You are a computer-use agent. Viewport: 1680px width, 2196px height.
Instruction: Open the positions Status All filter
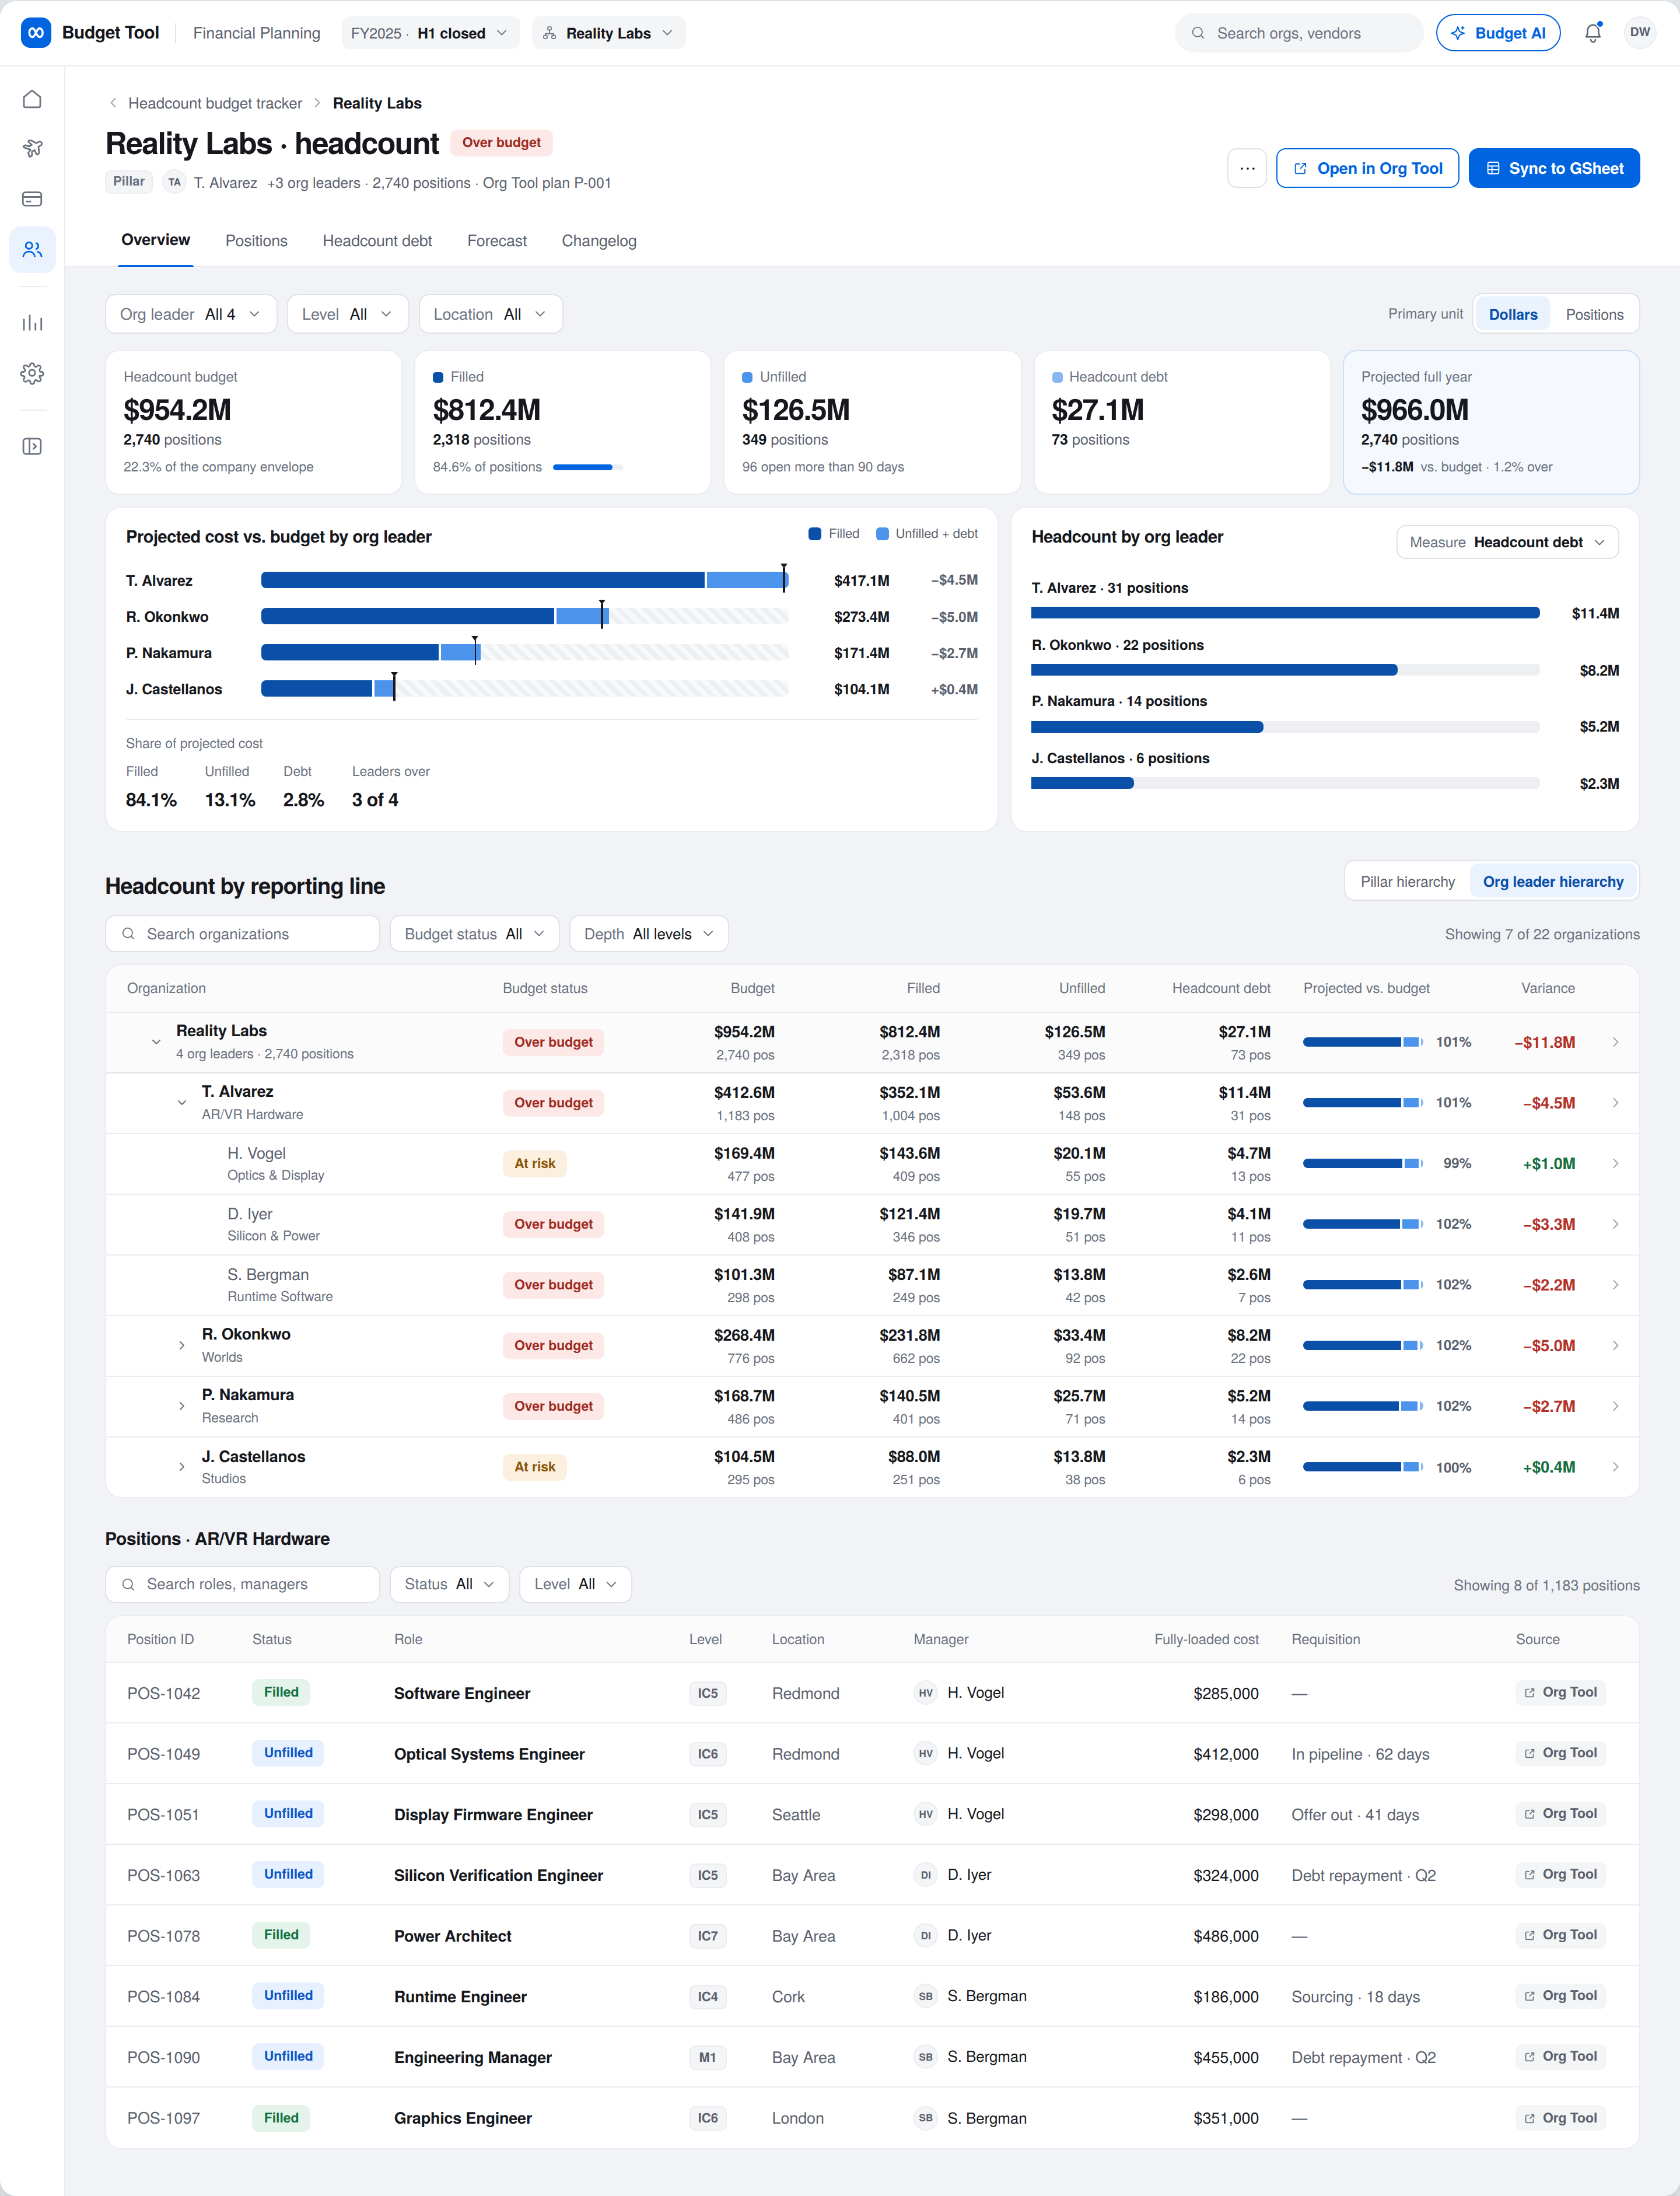coord(449,1584)
